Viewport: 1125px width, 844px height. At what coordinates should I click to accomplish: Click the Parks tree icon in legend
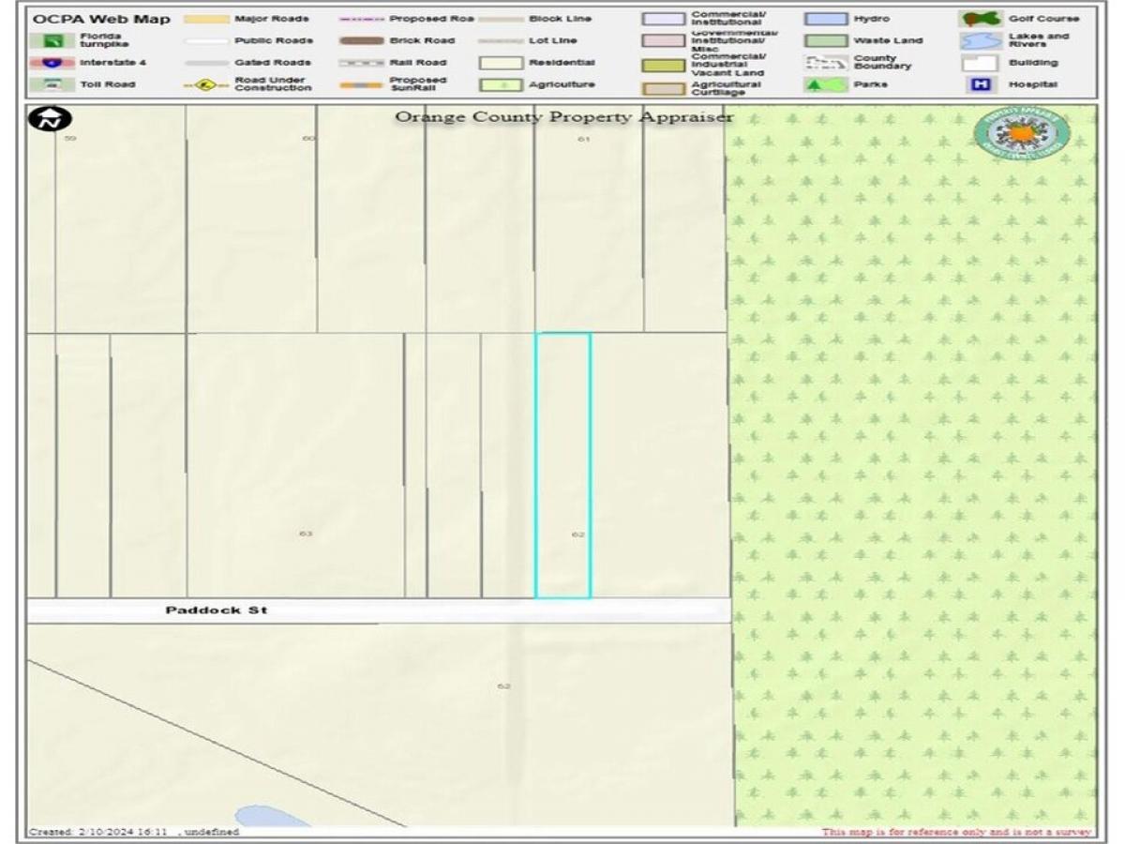point(825,84)
